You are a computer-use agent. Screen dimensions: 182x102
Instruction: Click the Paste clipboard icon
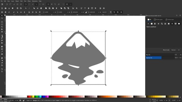pyautogui.click(x=41, y=8)
